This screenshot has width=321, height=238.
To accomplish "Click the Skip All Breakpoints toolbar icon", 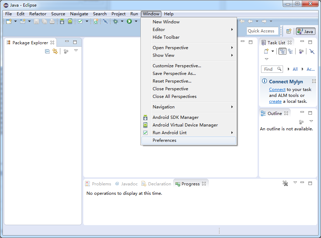I will click(105, 21).
